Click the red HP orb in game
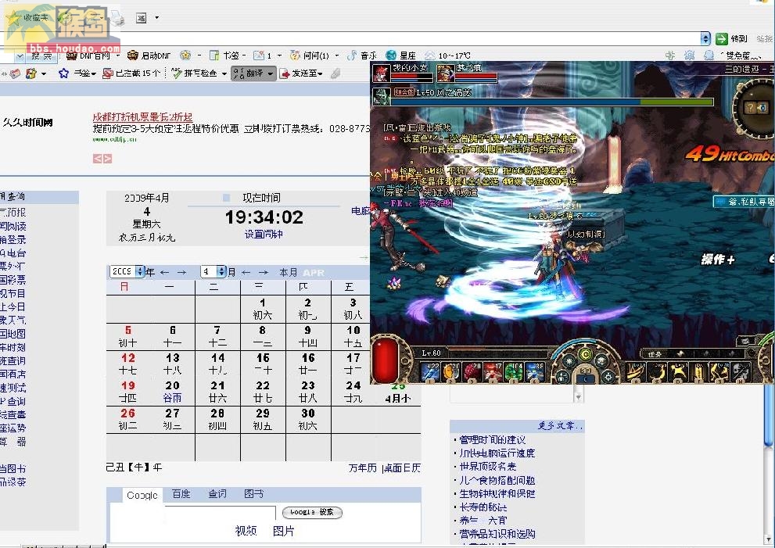775x548 pixels. pos(386,360)
